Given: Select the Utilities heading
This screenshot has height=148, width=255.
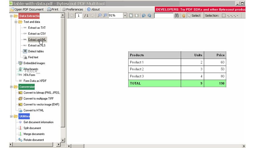Looking at the screenshot, I should click(24, 116).
